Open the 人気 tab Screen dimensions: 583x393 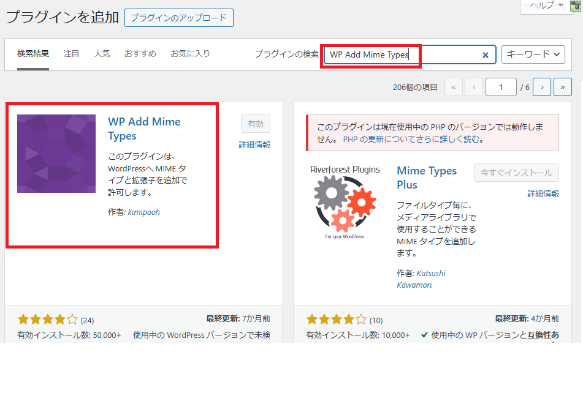[x=102, y=54]
